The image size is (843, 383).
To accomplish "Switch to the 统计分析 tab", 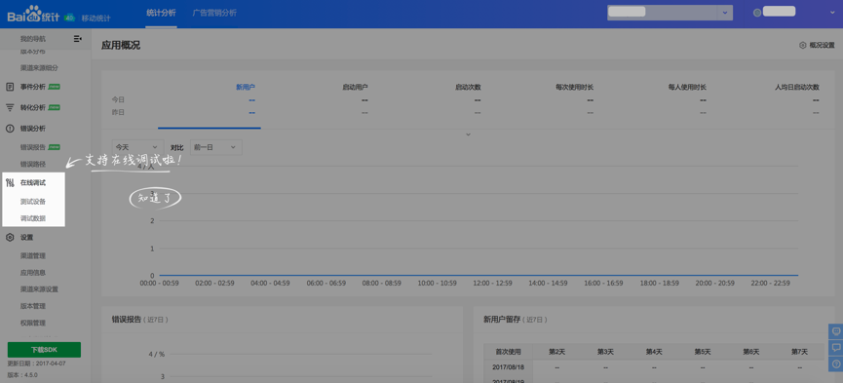I will click(161, 13).
